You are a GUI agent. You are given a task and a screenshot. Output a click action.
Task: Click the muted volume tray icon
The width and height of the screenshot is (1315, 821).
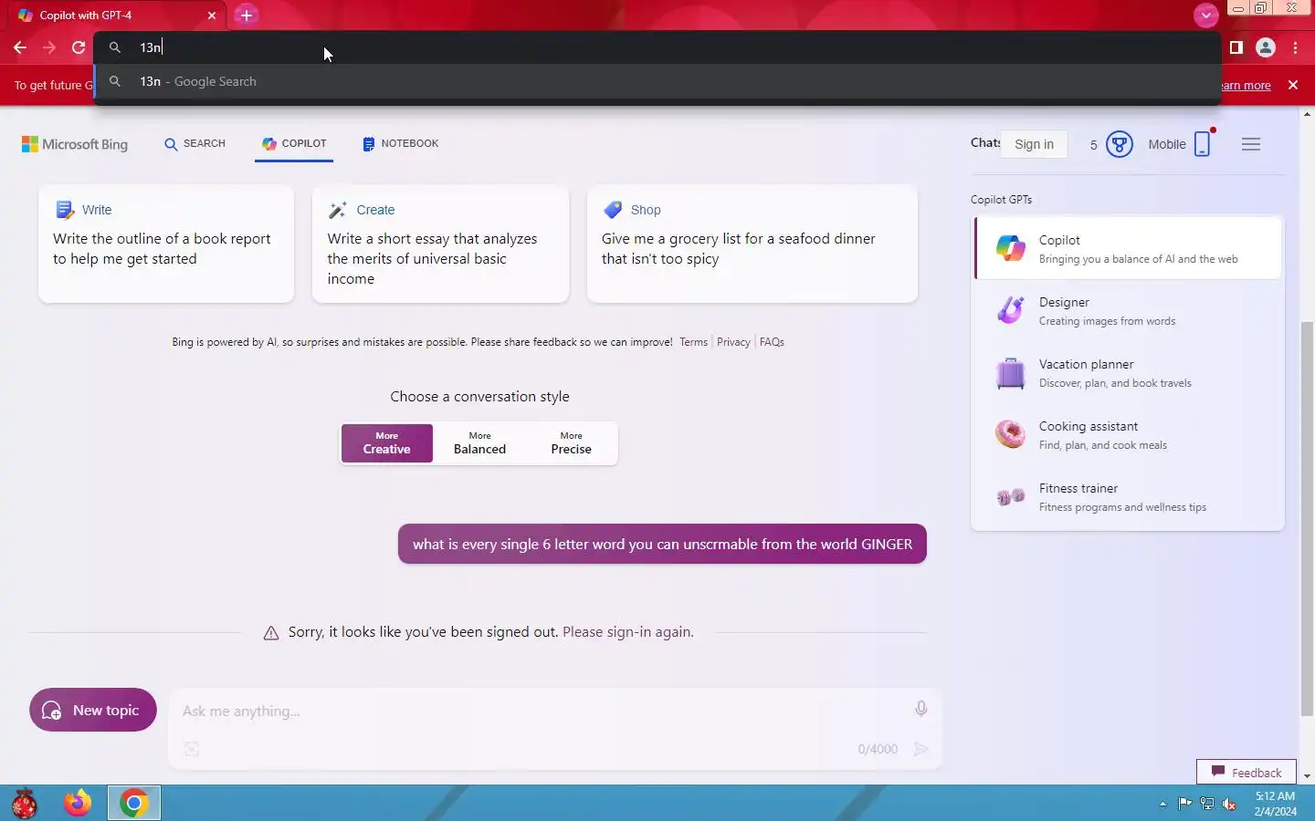pos(1230,804)
